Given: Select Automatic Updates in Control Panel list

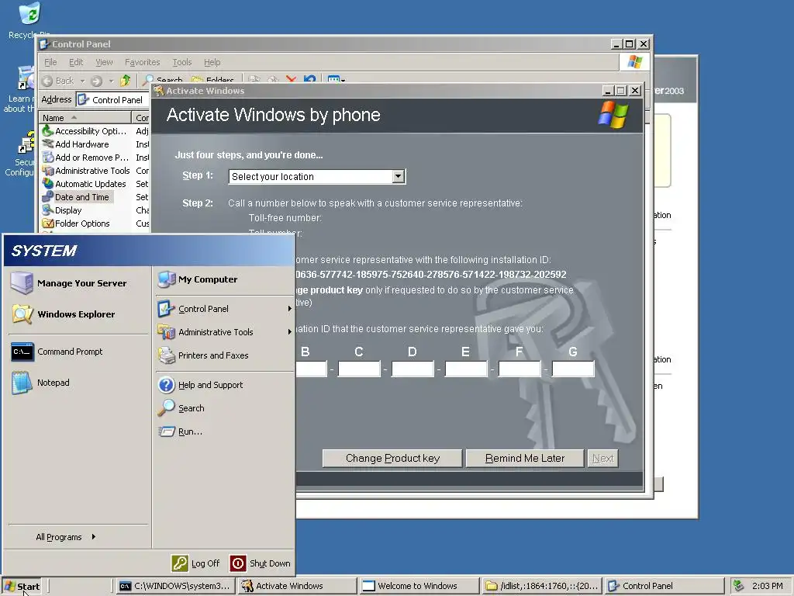Looking at the screenshot, I should click(84, 184).
